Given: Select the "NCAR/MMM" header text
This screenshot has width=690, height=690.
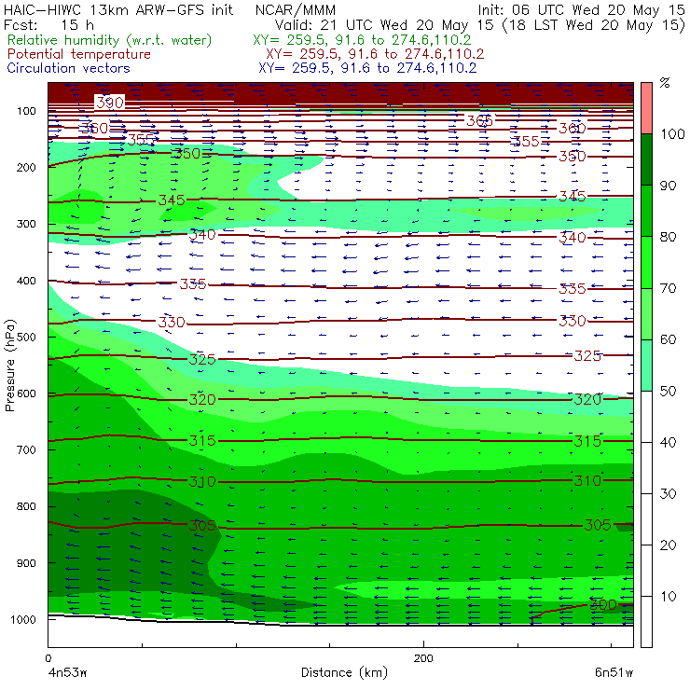Looking at the screenshot, I should pyautogui.click(x=296, y=10).
